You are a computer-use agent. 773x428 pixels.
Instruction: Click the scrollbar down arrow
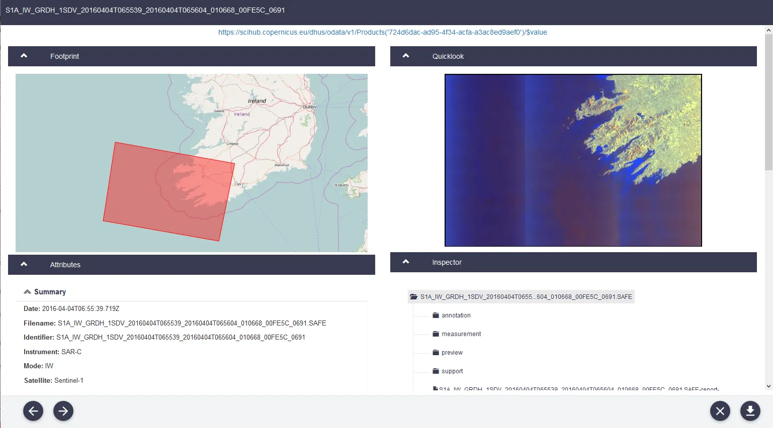click(768, 386)
